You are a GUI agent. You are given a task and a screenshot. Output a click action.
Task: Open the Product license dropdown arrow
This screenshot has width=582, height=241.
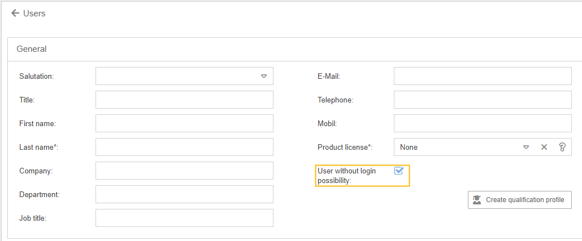point(526,147)
